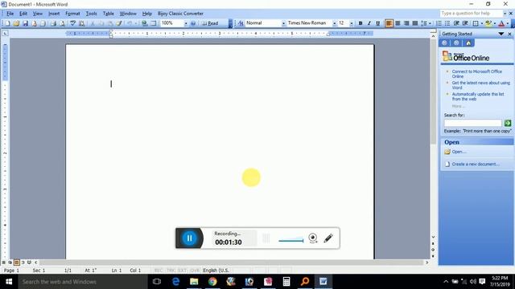Click Get the latest news about using Word
The height and width of the screenshot is (289, 515).
pos(481,85)
